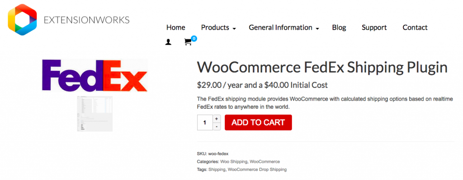The height and width of the screenshot is (180, 463).
Task: Click the quantity input field
Action: pyautogui.click(x=205, y=123)
